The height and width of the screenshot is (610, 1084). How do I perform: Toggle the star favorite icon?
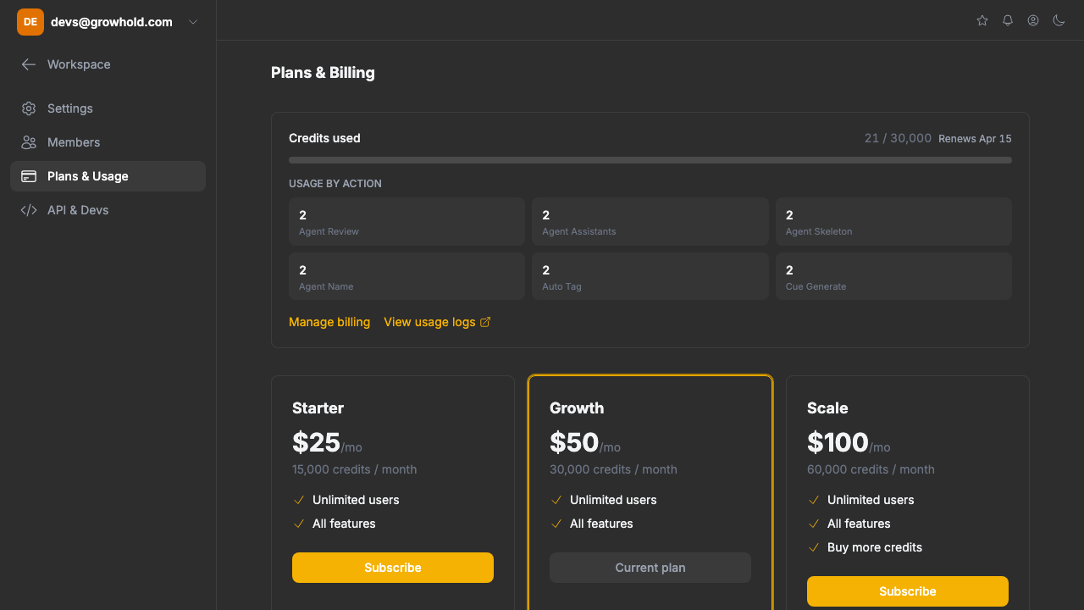(982, 20)
